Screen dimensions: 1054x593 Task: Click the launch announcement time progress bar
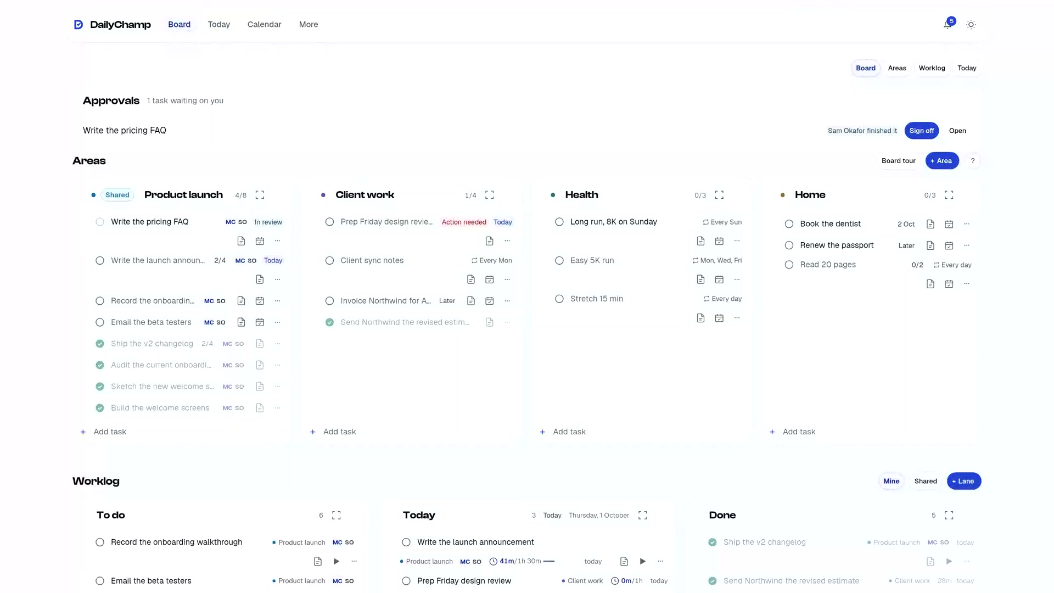548,561
